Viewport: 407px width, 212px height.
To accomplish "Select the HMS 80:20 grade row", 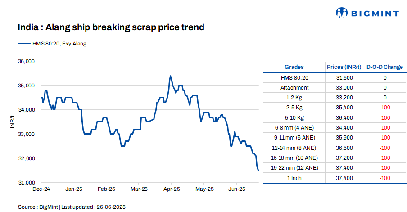I will point(294,78).
